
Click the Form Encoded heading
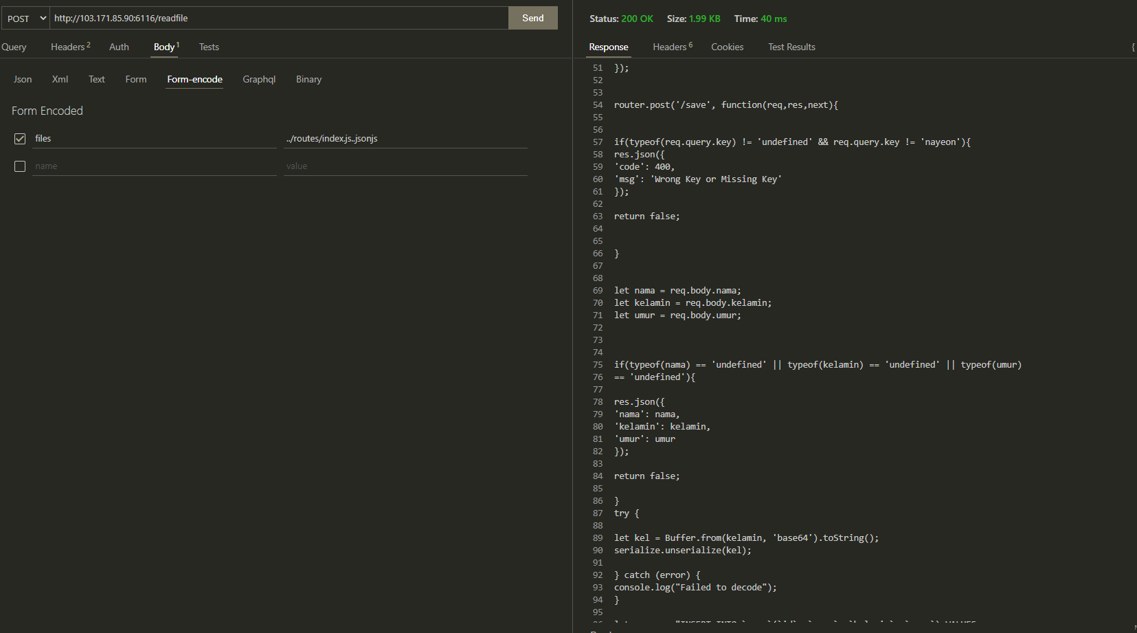click(x=47, y=111)
